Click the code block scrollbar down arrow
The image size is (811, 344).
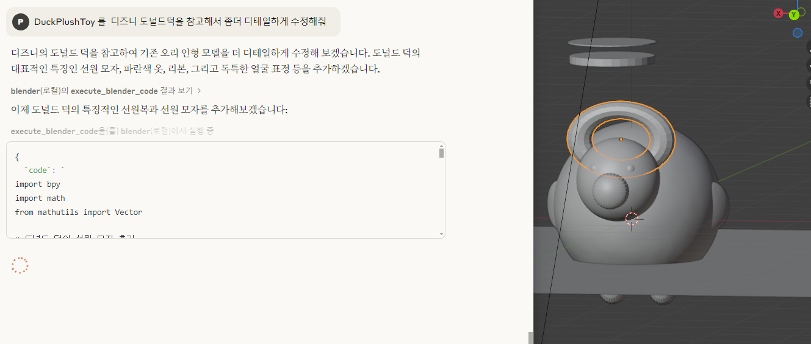coord(441,234)
